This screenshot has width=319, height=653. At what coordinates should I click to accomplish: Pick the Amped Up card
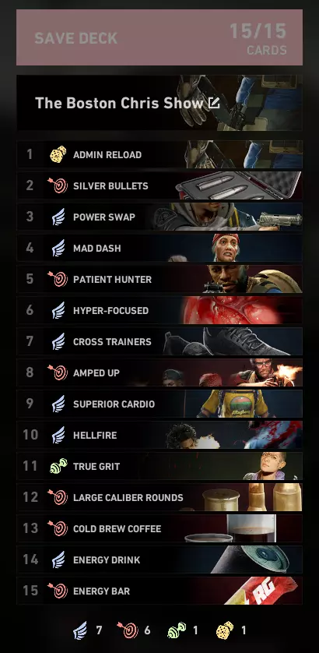[x=159, y=372]
